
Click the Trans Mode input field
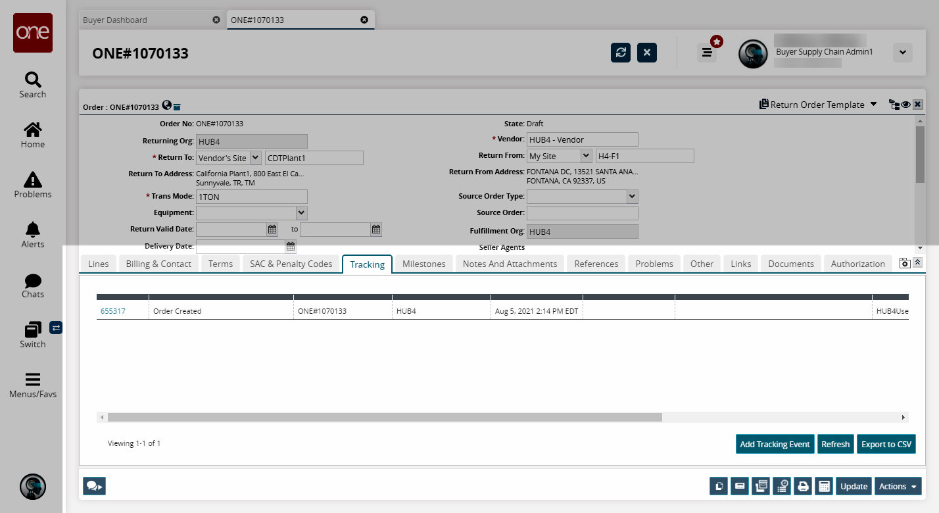pyautogui.click(x=251, y=197)
